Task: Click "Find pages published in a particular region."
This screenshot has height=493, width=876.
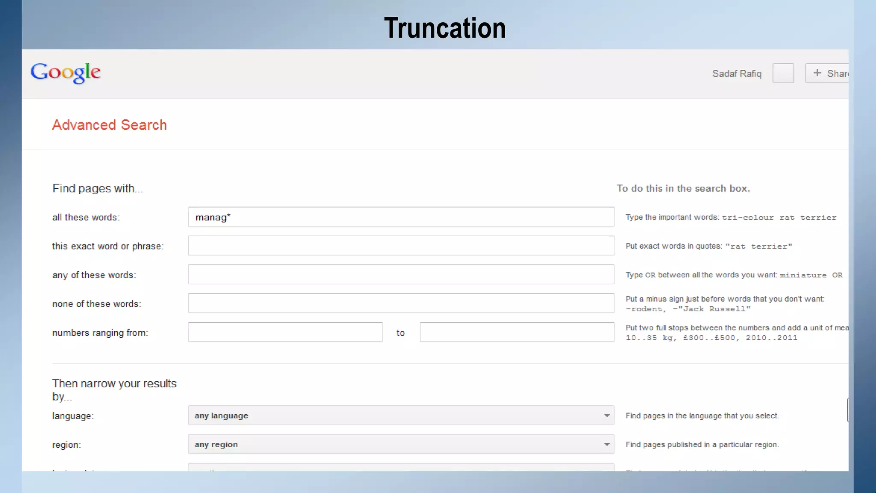Action: [x=702, y=445]
